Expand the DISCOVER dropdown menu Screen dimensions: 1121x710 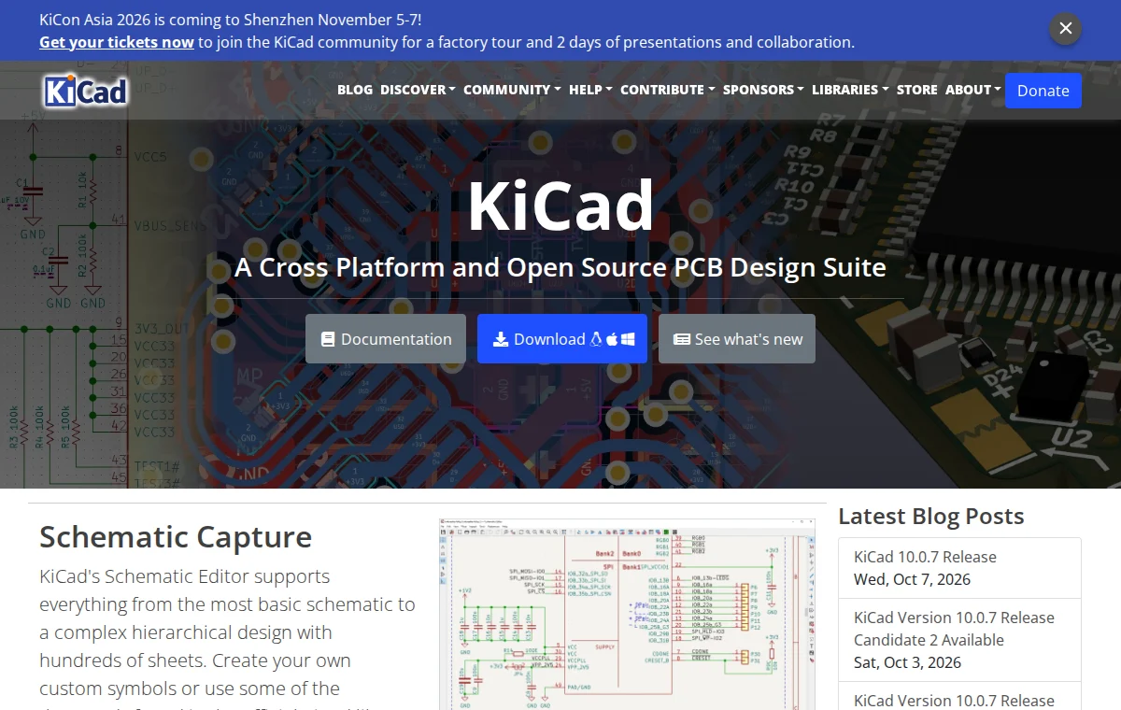click(418, 90)
